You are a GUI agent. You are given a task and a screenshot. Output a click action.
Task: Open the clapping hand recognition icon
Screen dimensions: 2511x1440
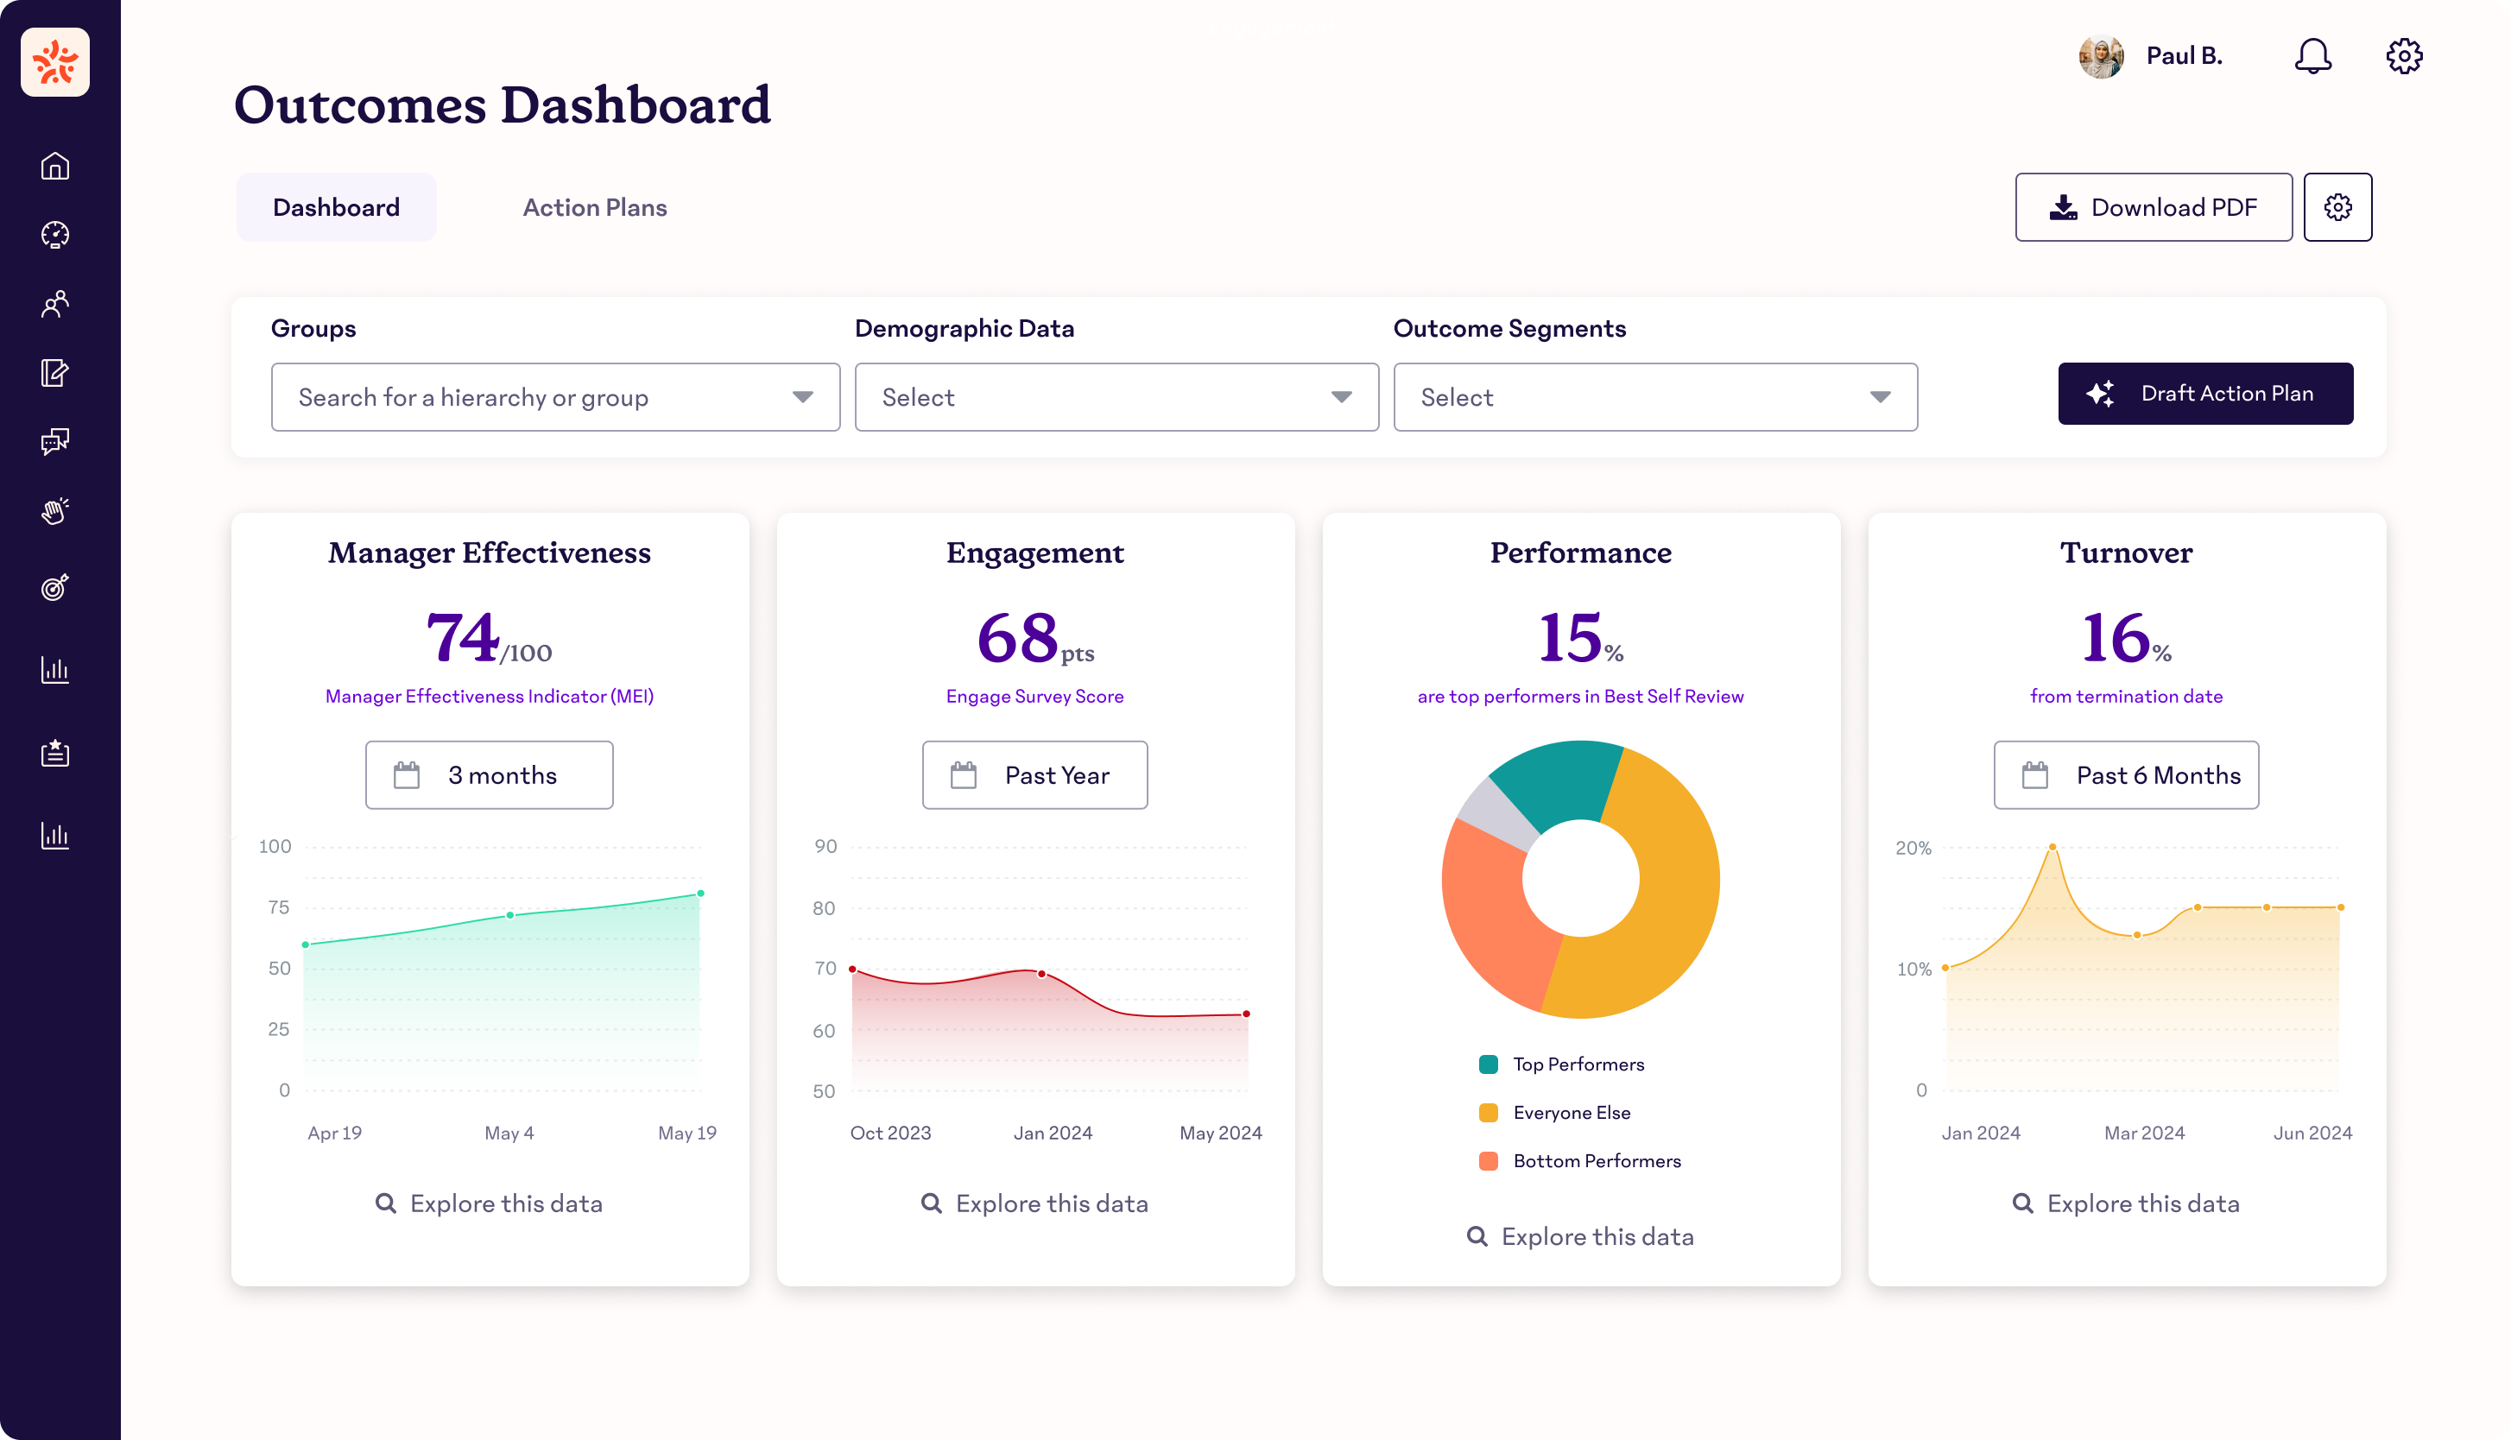[55, 510]
